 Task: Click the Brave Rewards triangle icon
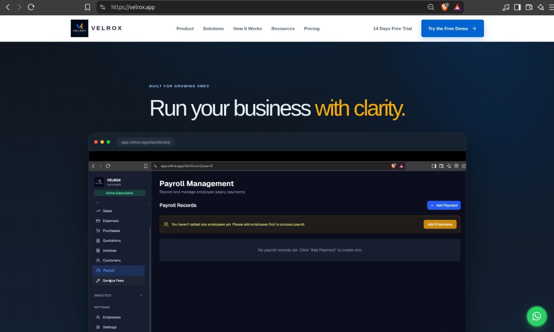(x=457, y=7)
